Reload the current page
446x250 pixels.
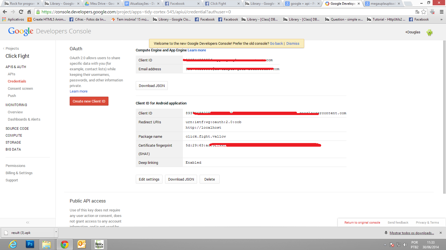[21, 12]
